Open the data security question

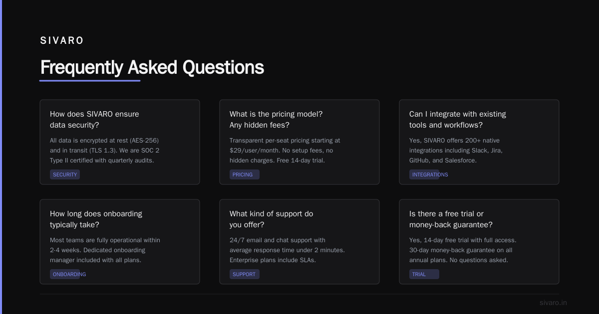pos(94,120)
